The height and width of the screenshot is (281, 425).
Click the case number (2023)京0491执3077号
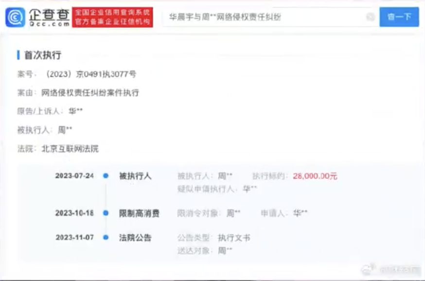pyautogui.click(x=91, y=74)
